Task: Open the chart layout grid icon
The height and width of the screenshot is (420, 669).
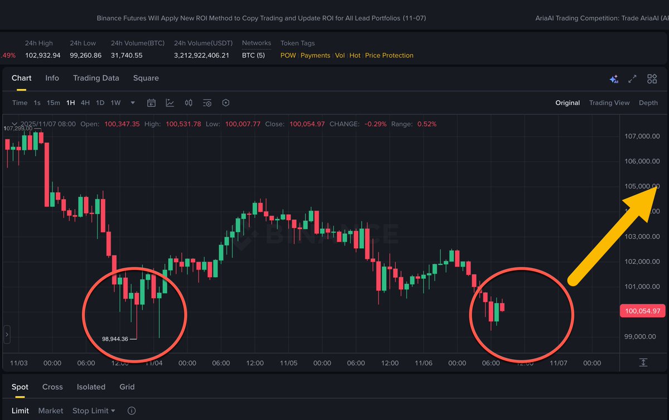Action: [x=652, y=79]
